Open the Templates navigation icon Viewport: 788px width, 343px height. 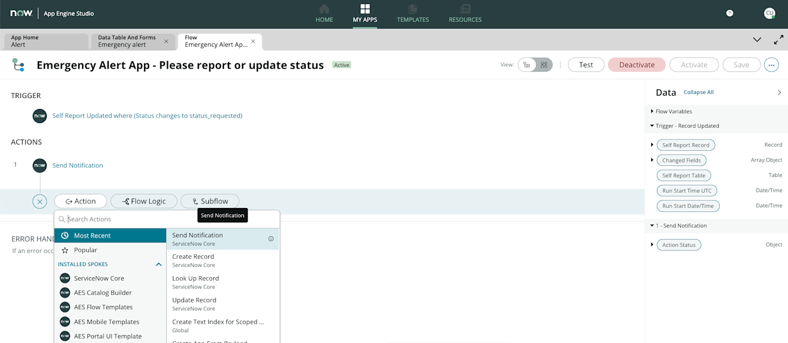[413, 9]
